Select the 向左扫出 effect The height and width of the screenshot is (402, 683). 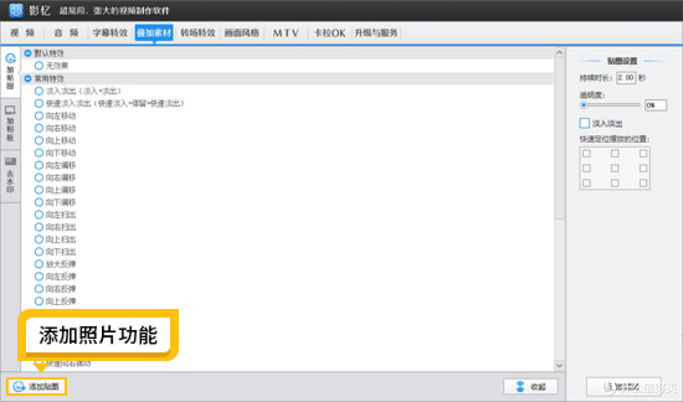click(x=39, y=215)
